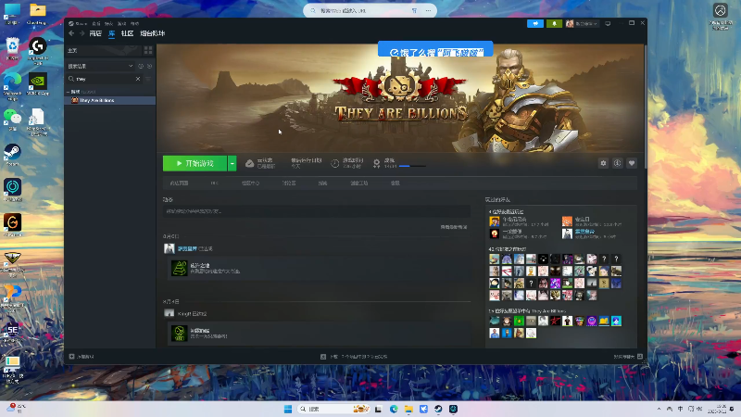Clear the library search text with X
Image resolution: width=741 pixels, height=417 pixels.
click(138, 79)
